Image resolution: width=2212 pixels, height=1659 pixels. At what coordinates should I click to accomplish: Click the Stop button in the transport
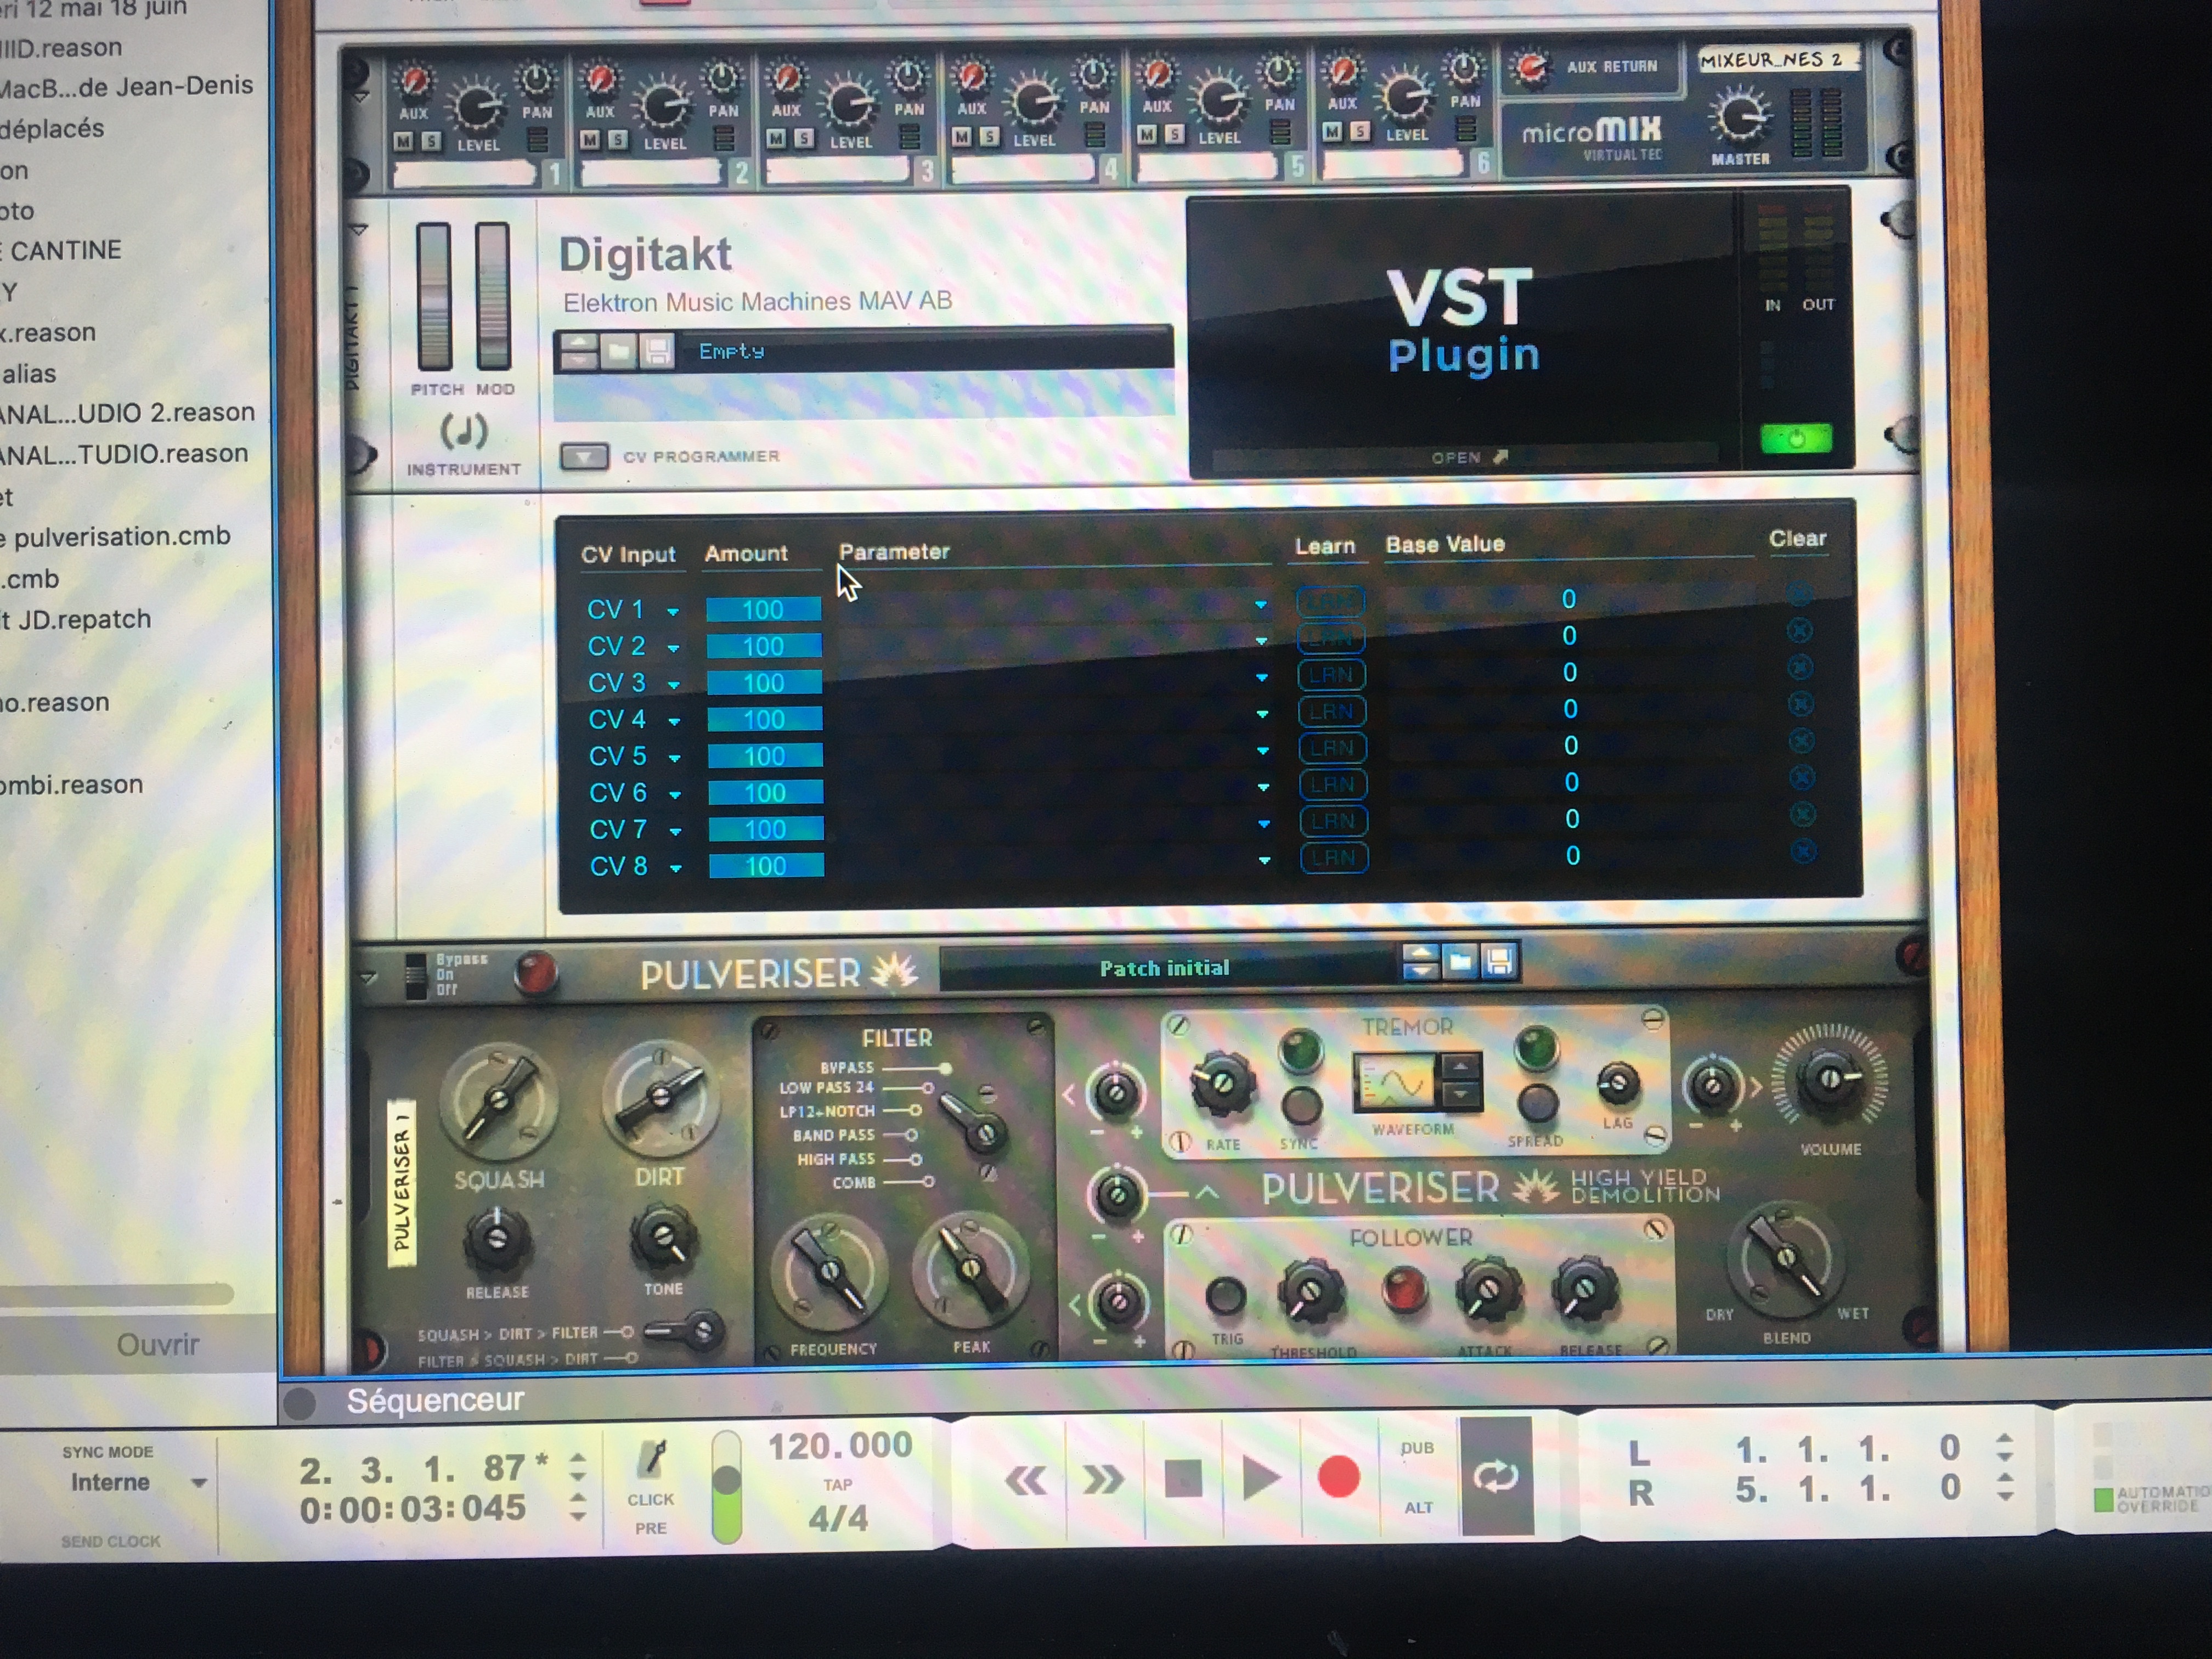pos(1183,1477)
